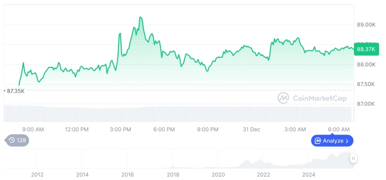This screenshot has height=180, width=386.
Task: Click the 9:00 AM time axis label
Action: 33,129
